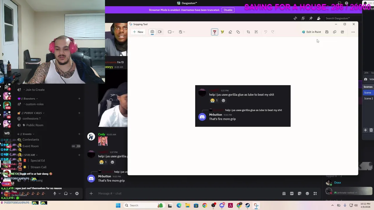Create channel in PUBLIC CALLS category
Image resolution: width=374 pixels, height=210 pixels.
point(79,113)
